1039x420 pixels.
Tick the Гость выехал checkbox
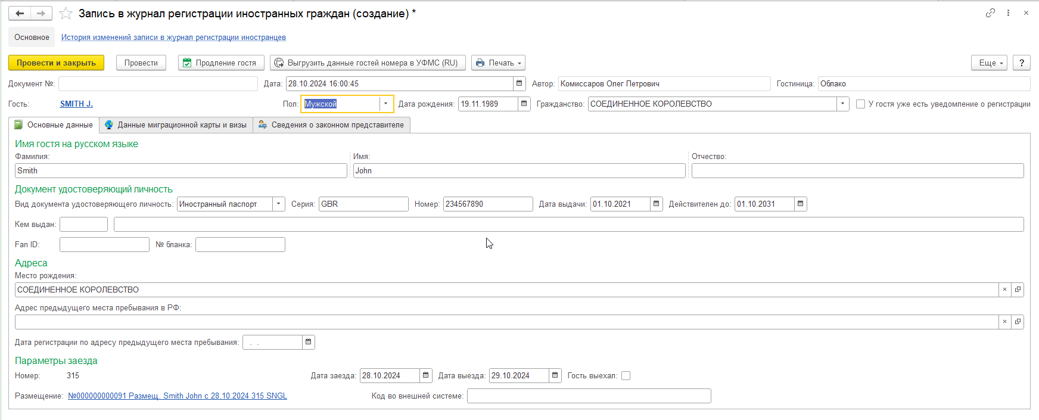pyautogui.click(x=626, y=375)
